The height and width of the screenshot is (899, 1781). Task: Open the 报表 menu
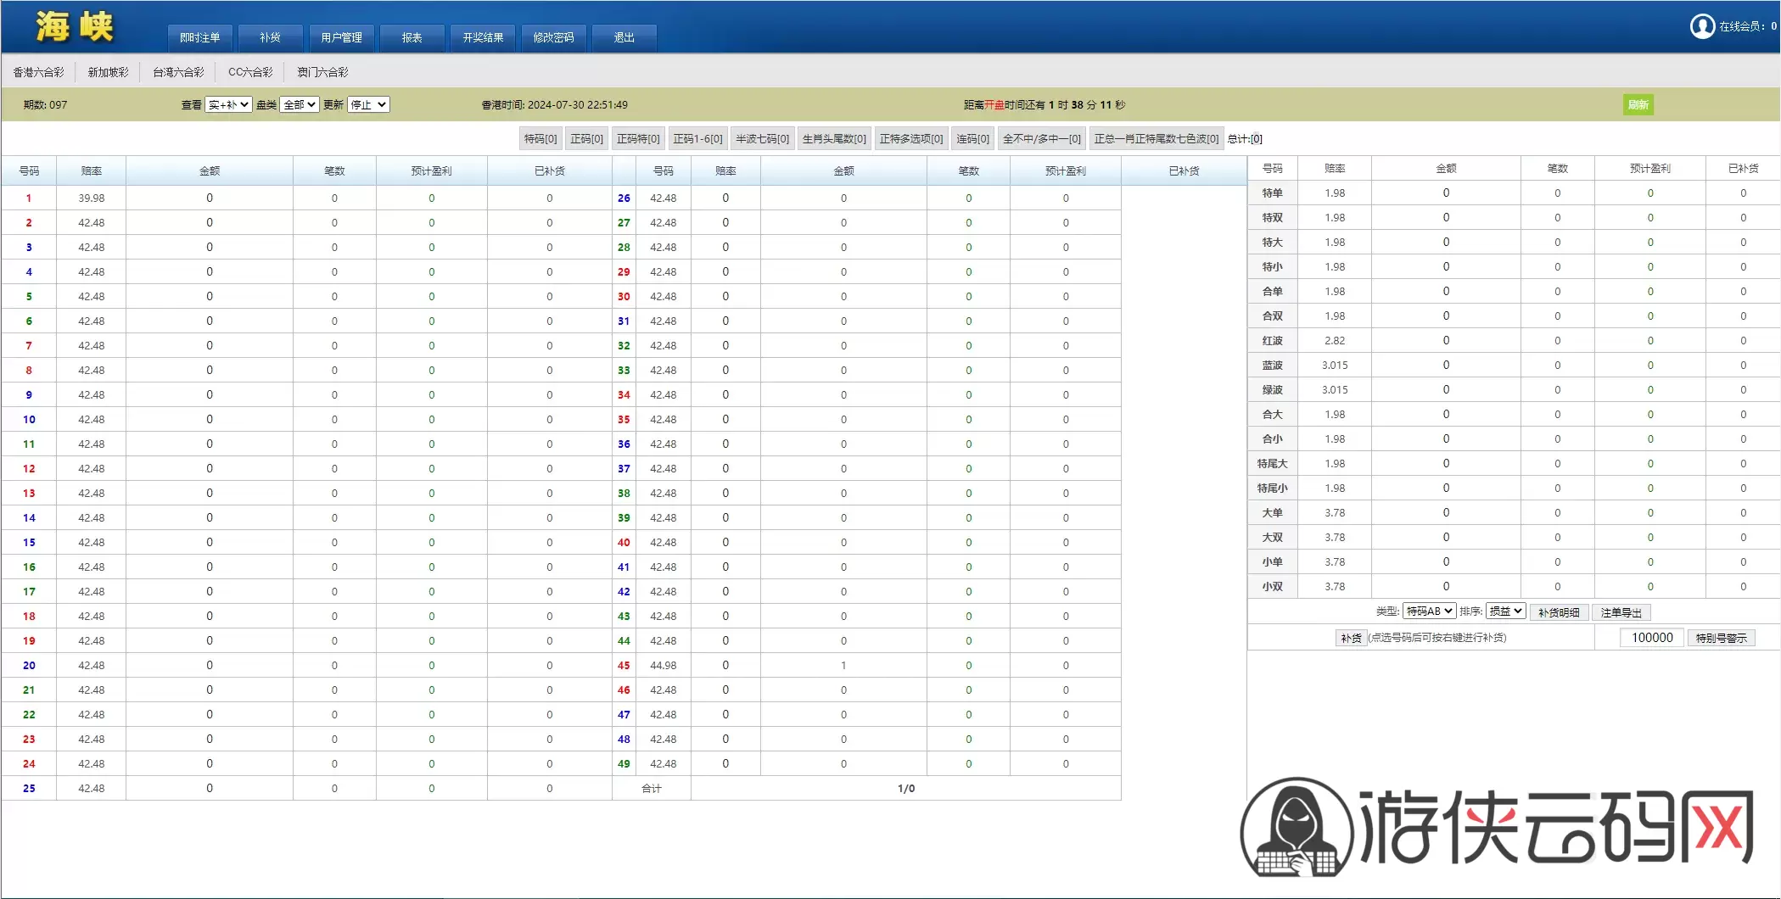[x=412, y=37]
